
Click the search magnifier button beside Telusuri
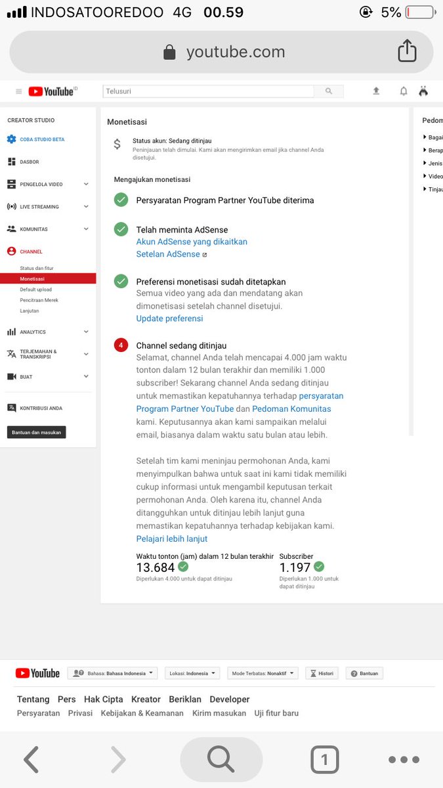click(x=329, y=91)
